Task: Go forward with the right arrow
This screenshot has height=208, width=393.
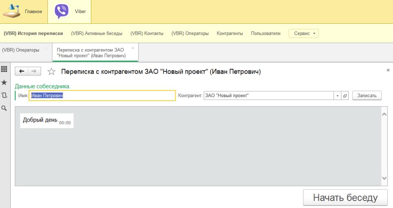Action: (x=34, y=72)
